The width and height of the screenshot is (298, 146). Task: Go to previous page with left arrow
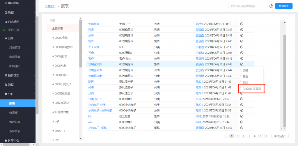226,136
